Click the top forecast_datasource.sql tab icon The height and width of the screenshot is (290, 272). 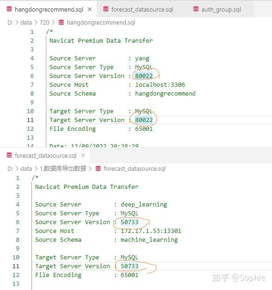tap(106, 9)
